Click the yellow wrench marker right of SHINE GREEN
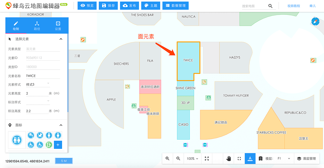Image resolution: width=324 pixels, height=168 pixels. [204, 82]
